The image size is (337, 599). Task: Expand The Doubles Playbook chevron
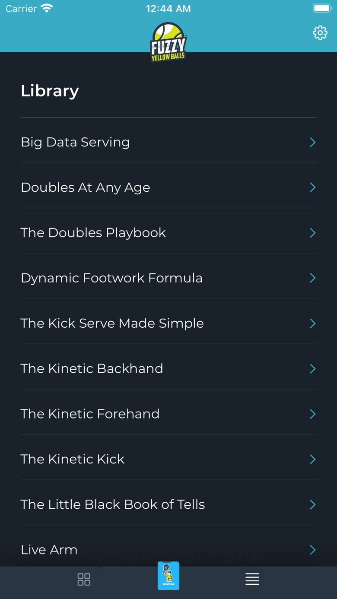click(x=313, y=233)
